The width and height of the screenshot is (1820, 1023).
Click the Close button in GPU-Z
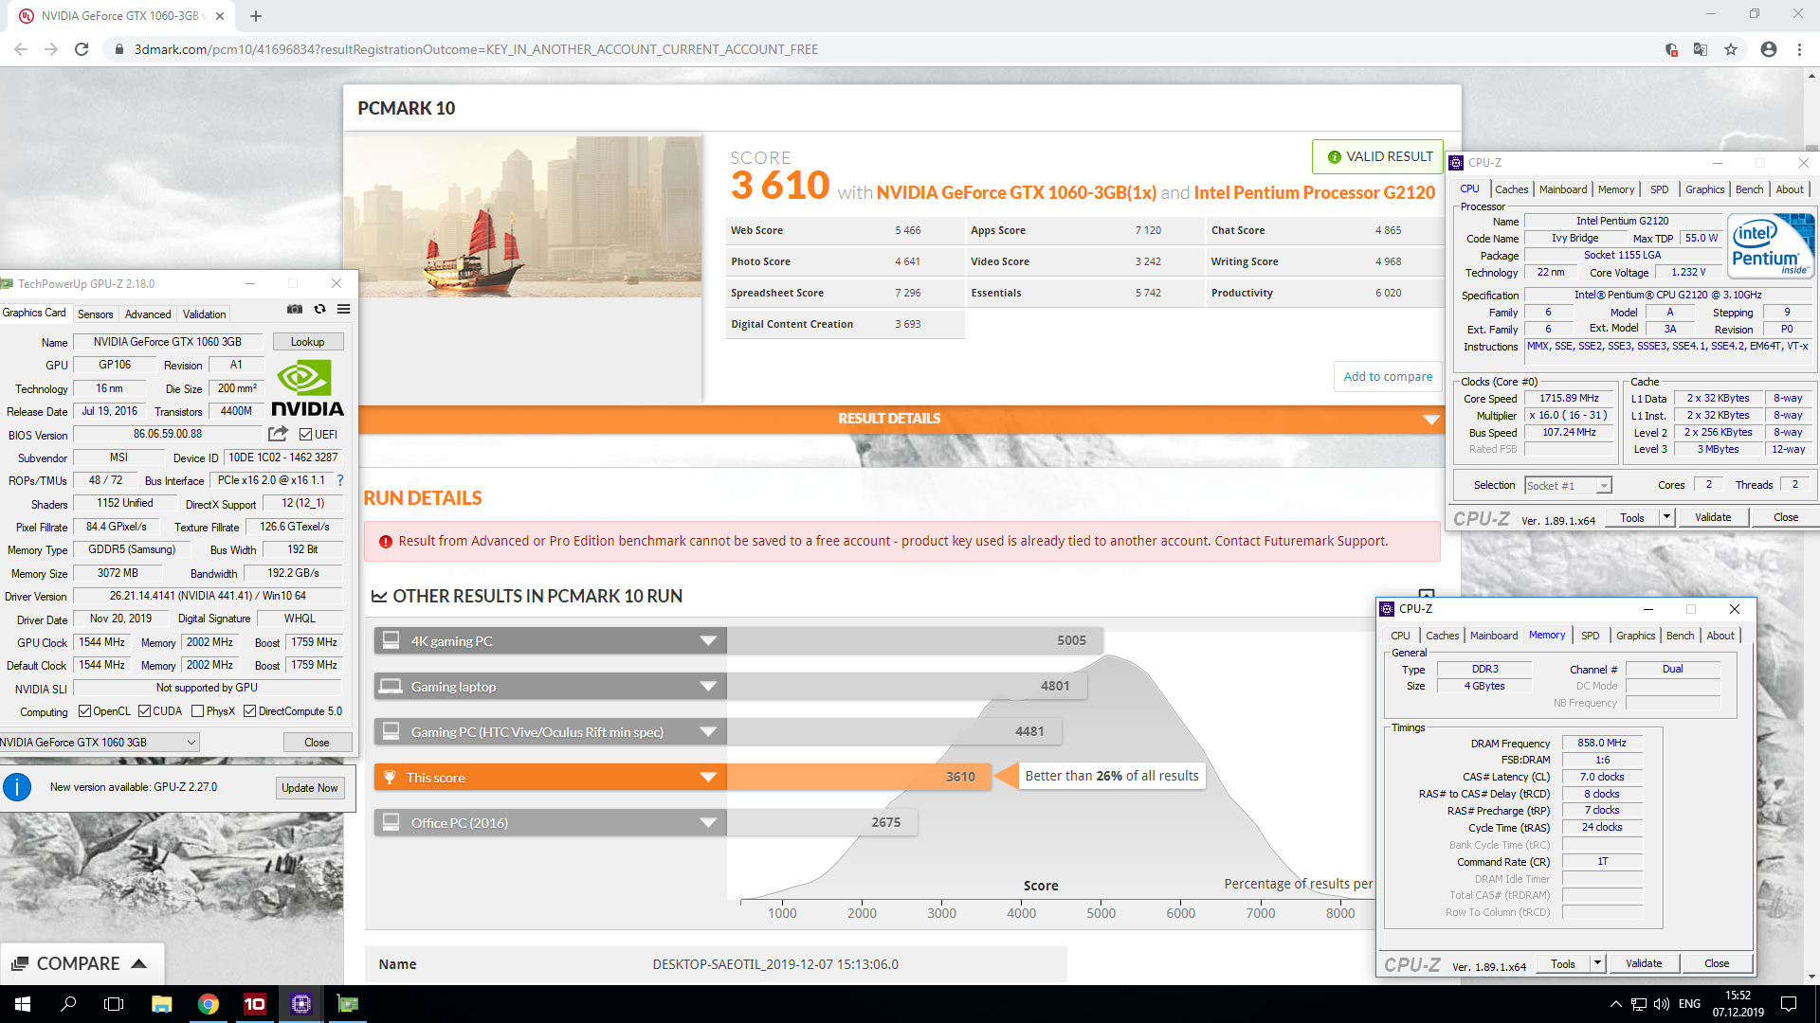pos(317,743)
